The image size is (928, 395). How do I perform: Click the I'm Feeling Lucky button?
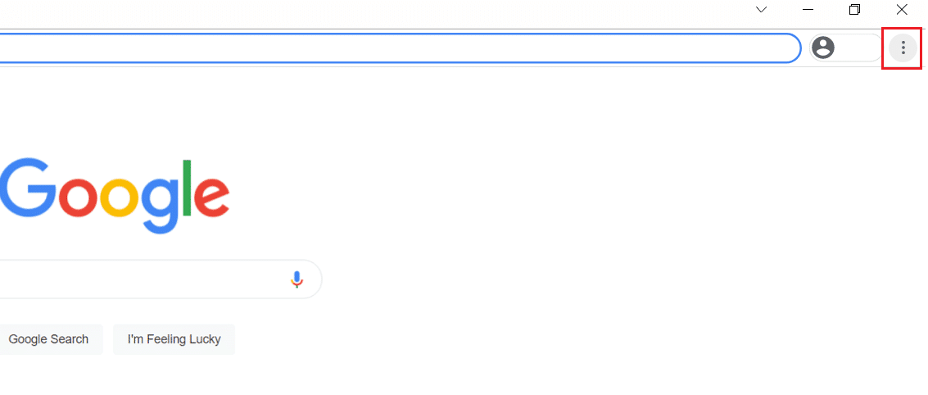[x=174, y=339]
